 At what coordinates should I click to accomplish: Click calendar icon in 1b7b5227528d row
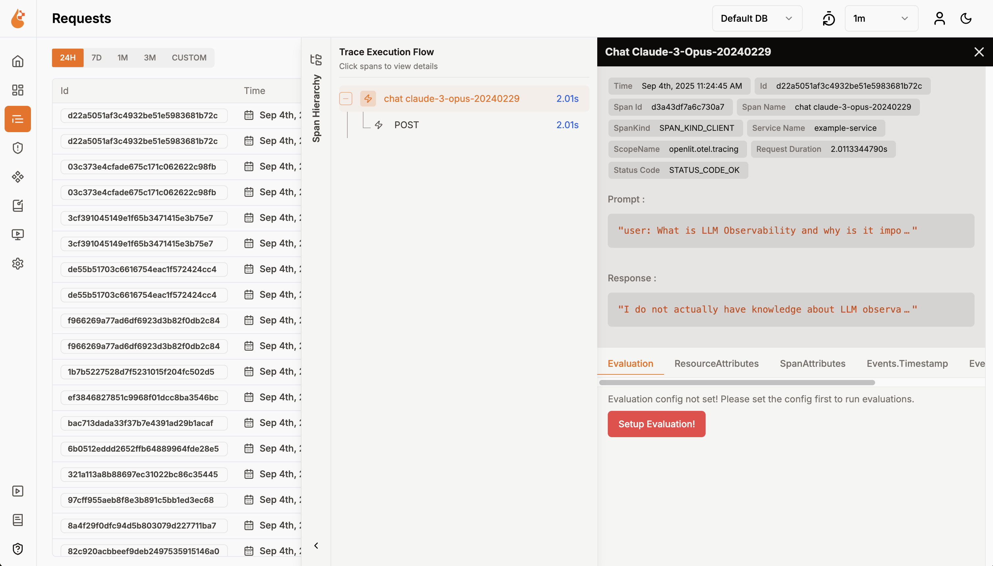coord(249,372)
